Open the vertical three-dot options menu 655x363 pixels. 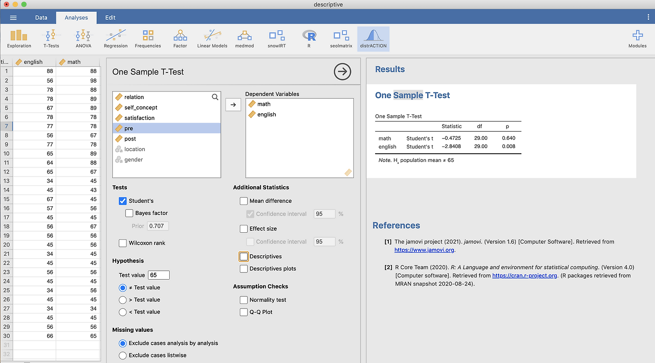click(648, 17)
